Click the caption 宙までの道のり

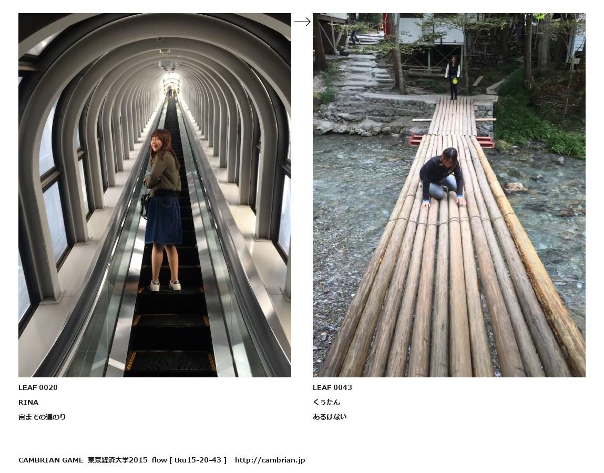(43, 417)
